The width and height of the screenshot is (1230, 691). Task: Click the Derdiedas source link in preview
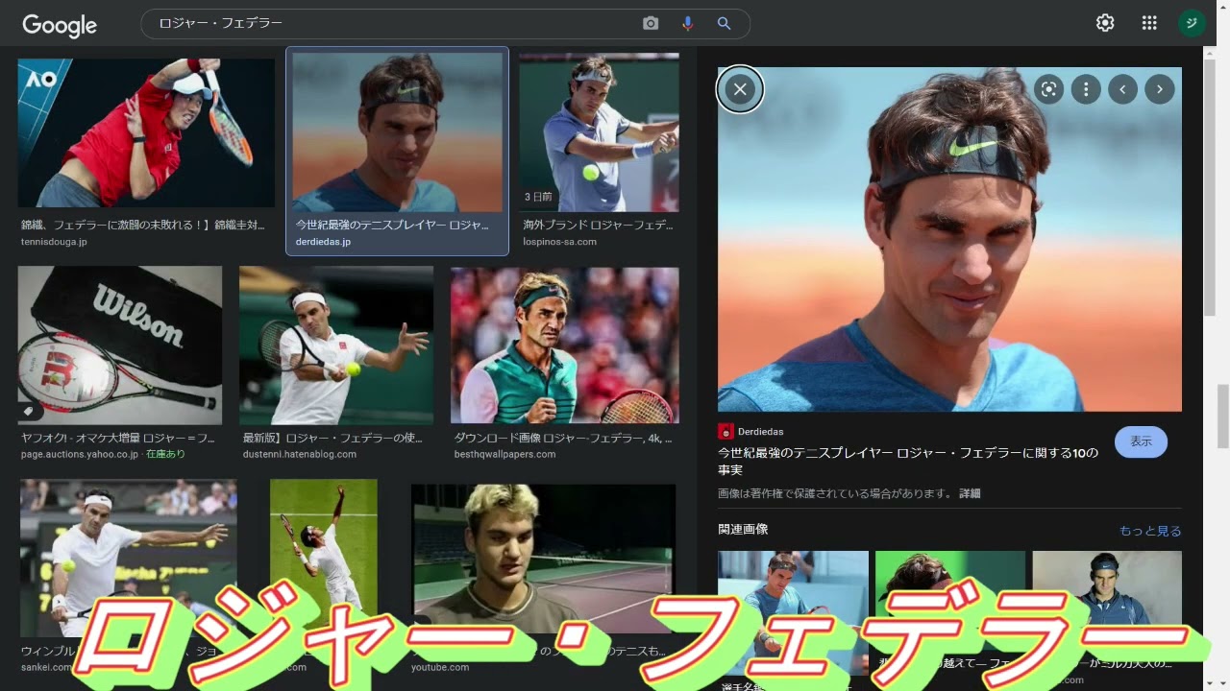pos(760,432)
